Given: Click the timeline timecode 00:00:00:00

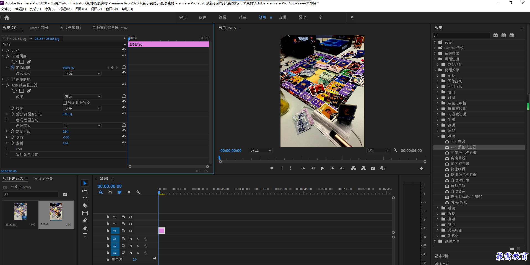Looking at the screenshot, I should [110, 186].
